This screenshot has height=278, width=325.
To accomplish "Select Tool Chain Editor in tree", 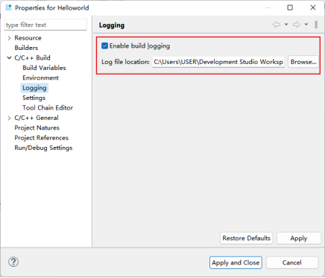I will 48,108.
